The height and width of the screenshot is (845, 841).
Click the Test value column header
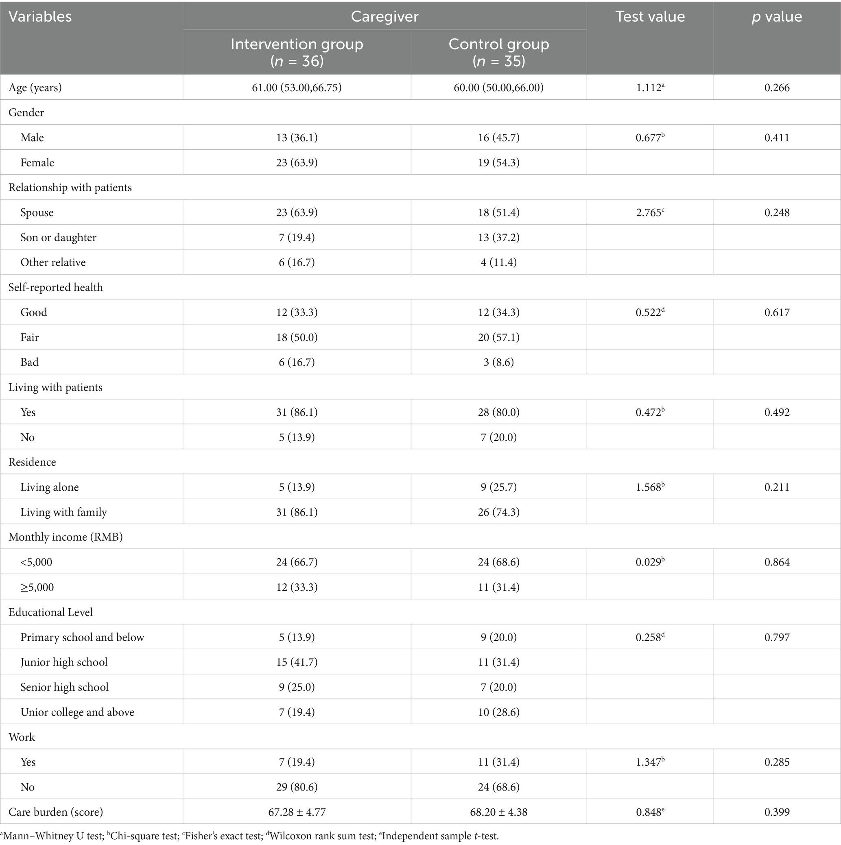(x=650, y=17)
